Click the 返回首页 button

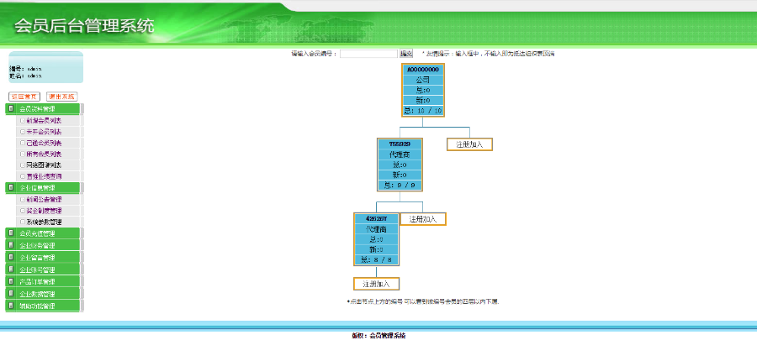pos(24,97)
